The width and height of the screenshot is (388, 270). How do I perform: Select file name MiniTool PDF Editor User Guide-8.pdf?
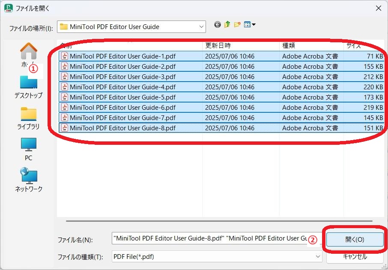[123, 128]
